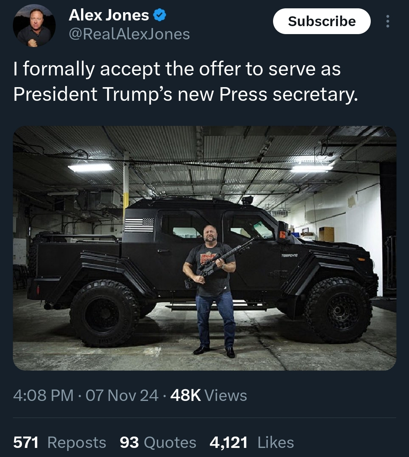Select the tweet text about Press secretary
This screenshot has width=409, height=457.
(x=185, y=81)
